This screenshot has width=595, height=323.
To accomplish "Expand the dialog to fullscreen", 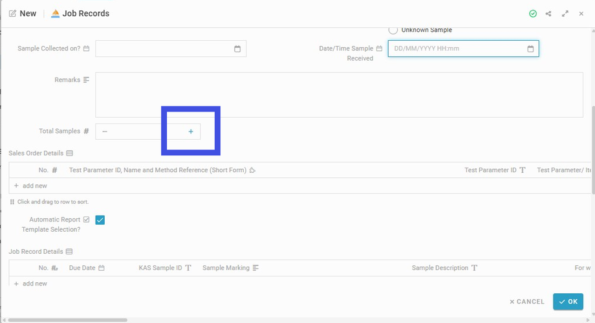I will click(x=565, y=14).
